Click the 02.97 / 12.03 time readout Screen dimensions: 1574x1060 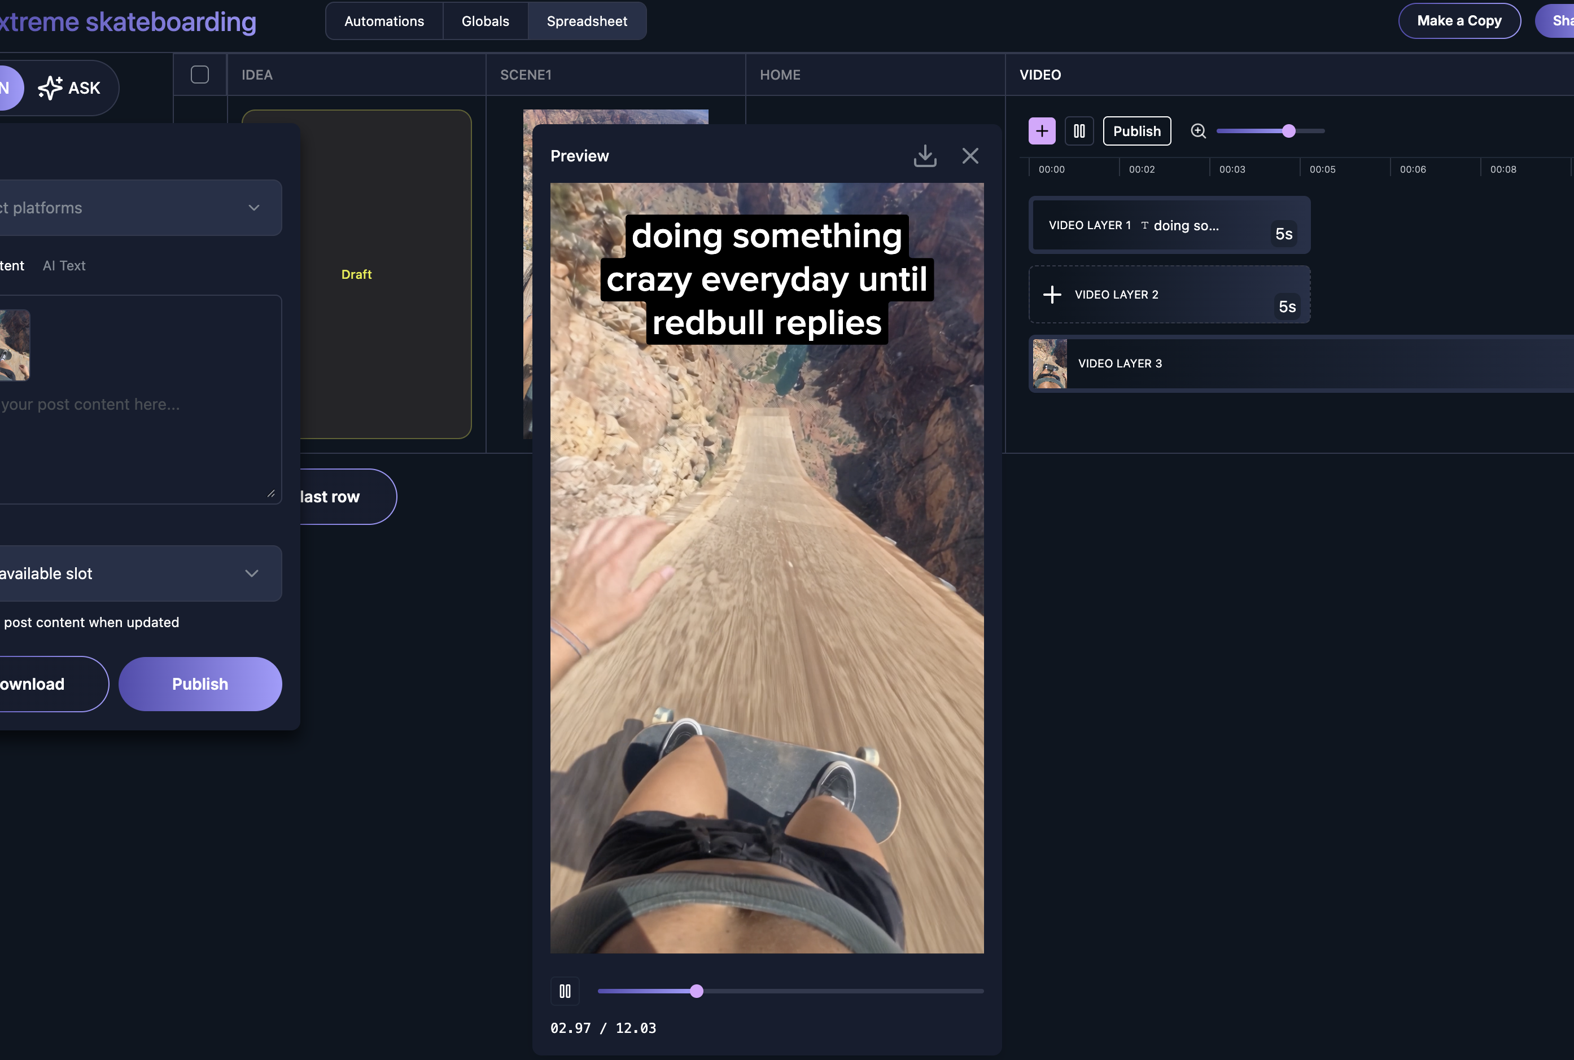[603, 1028]
